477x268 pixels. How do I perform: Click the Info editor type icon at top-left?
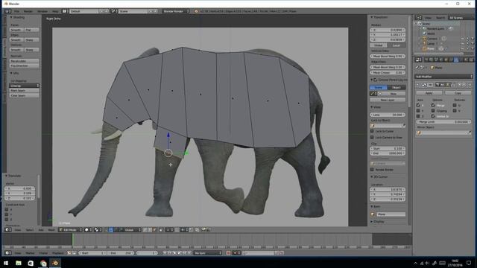coord(7,11)
